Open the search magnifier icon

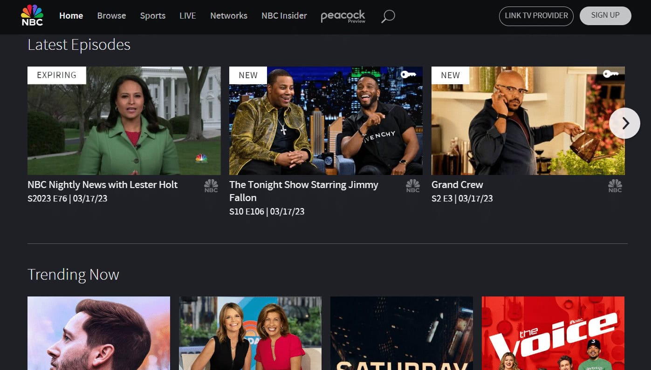click(x=387, y=16)
